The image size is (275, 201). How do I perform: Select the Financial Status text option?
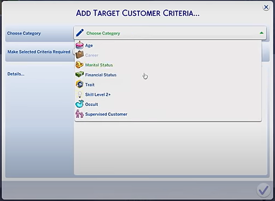coord(101,75)
